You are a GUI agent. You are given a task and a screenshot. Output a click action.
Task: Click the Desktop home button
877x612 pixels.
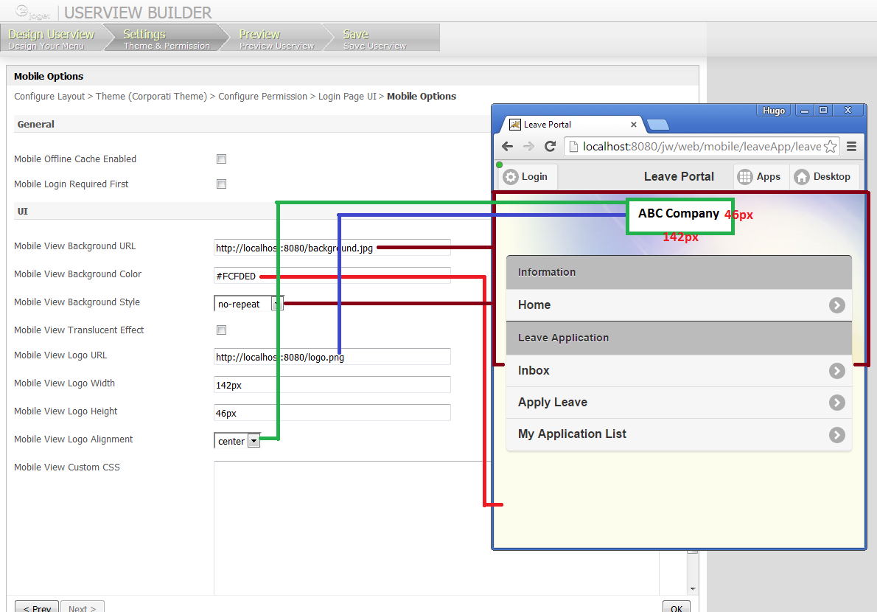point(822,177)
